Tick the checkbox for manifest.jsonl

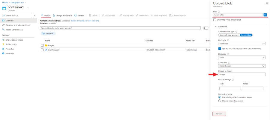[x=42, y=50]
